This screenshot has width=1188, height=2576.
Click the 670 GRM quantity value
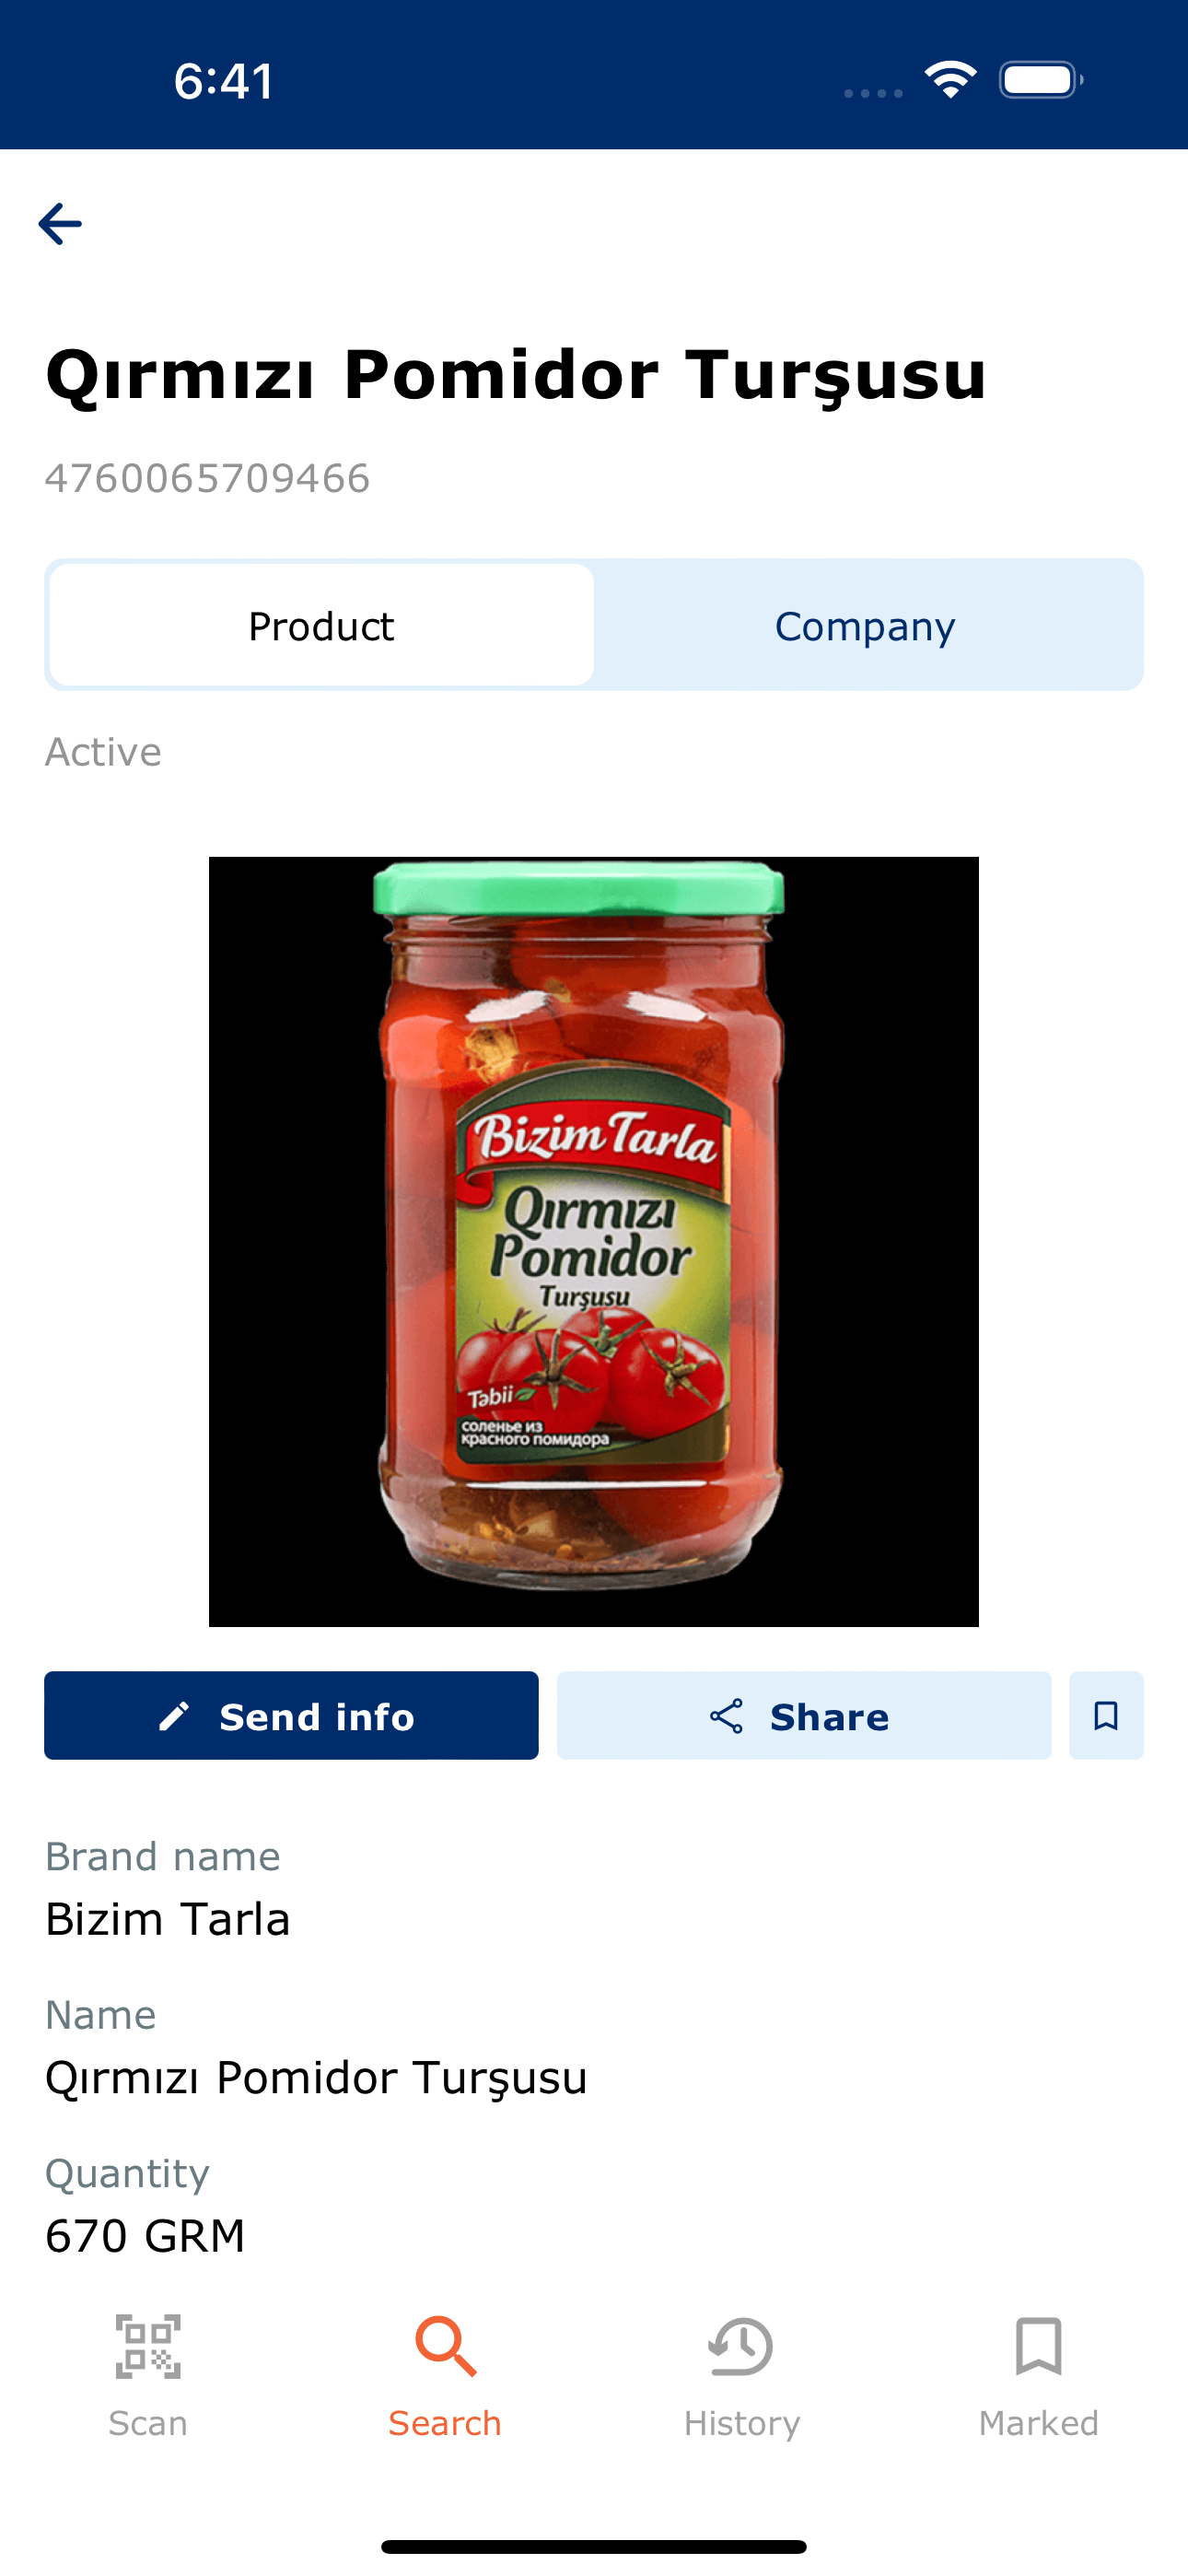click(145, 2235)
